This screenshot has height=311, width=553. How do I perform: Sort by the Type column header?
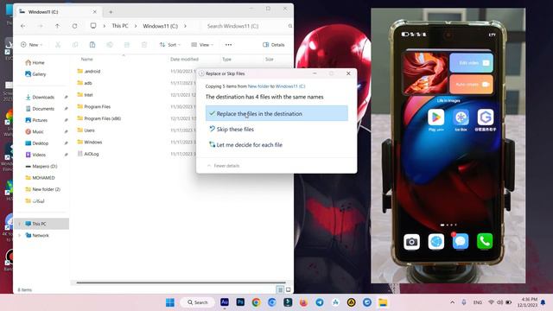tap(226, 60)
